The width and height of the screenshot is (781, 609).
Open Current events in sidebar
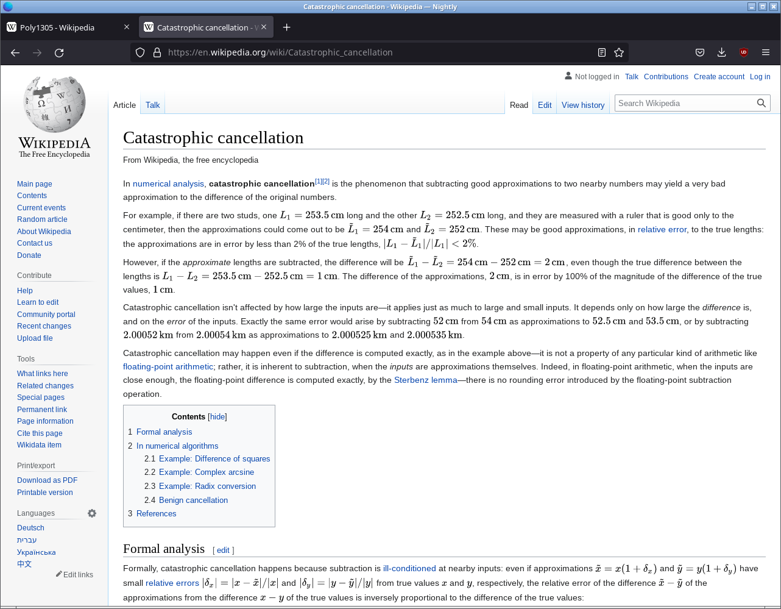click(x=41, y=208)
